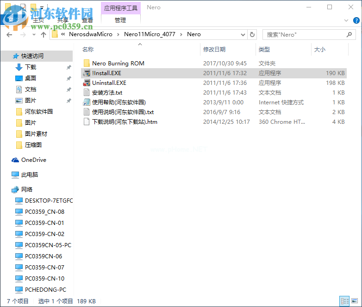The height and width of the screenshot is (307, 362).
Task: Open 文档 in quick access
Action: point(31,90)
